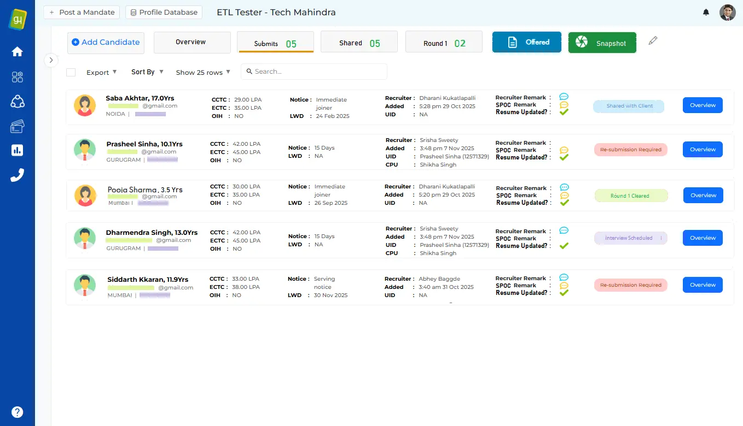Open Saba Akhtar's recruiter remark chat icon

564,97
